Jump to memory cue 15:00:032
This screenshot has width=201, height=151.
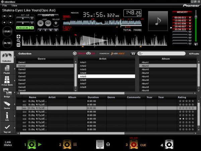pos(180,20)
